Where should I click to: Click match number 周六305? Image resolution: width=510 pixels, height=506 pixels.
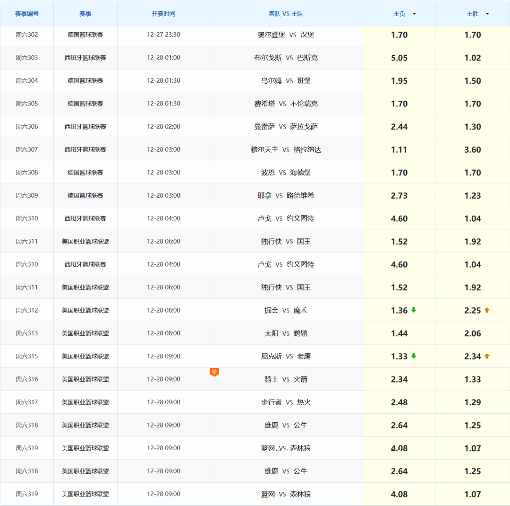pos(27,104)
